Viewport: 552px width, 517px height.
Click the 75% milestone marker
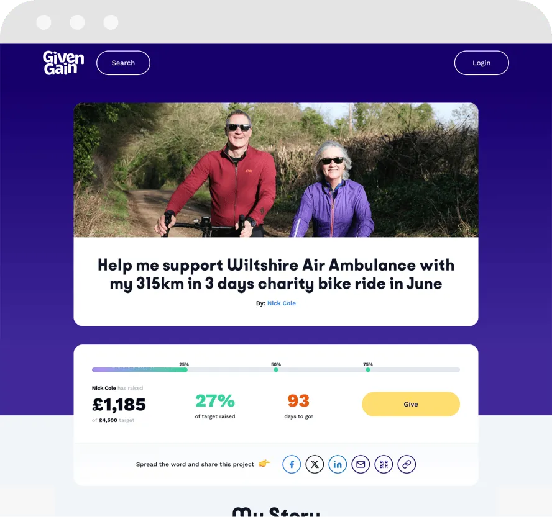368,369
